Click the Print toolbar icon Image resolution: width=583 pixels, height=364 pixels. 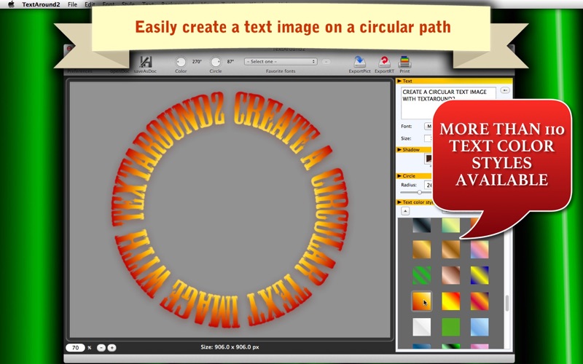pyautogui.click(x=404, y=62)
